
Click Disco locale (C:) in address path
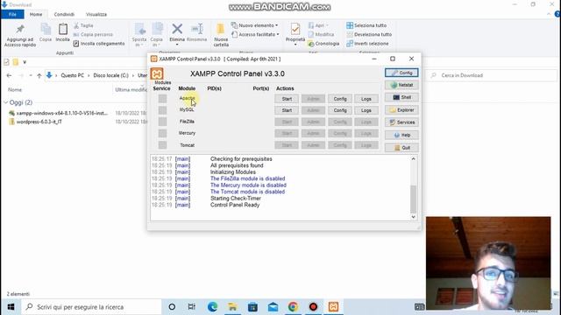[x=111, y=75]
